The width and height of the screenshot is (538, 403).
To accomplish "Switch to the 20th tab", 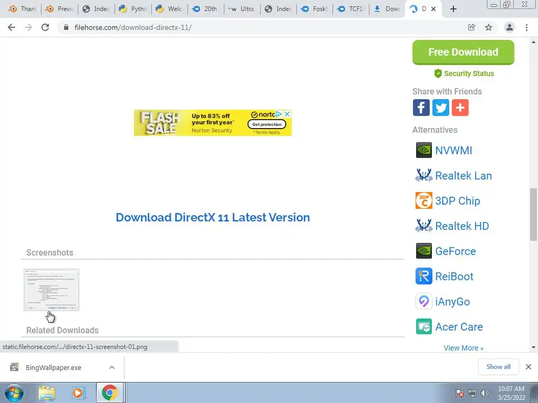I will point(206,9).
